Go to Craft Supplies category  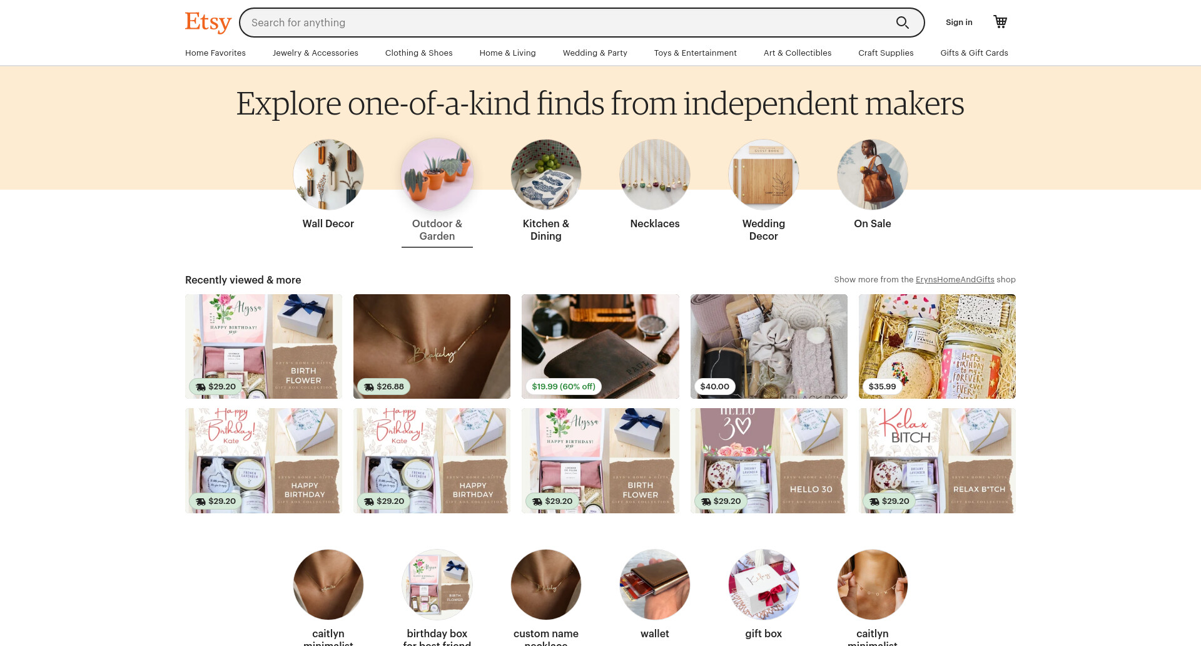point(886,53)
